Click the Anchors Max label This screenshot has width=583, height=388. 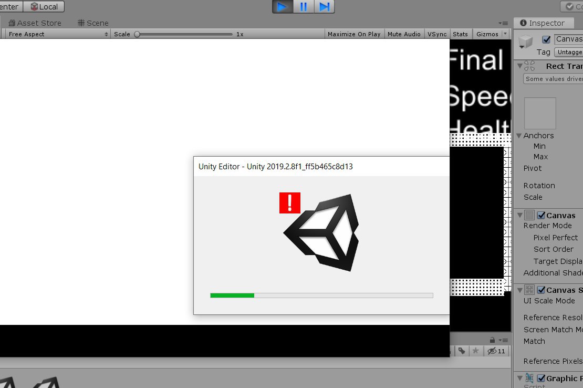tap(540, 157)
